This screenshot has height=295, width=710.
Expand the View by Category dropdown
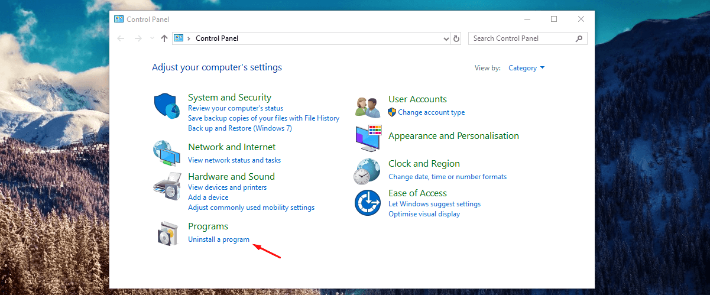click(x=527, y=68)
